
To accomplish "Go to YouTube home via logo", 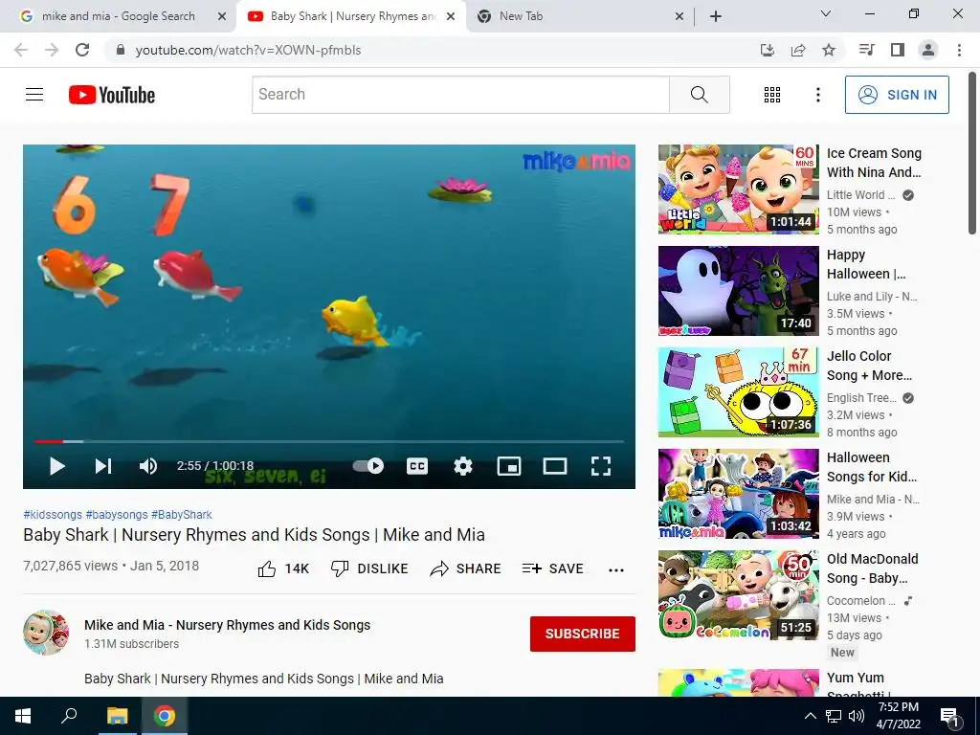I will 112,95.
